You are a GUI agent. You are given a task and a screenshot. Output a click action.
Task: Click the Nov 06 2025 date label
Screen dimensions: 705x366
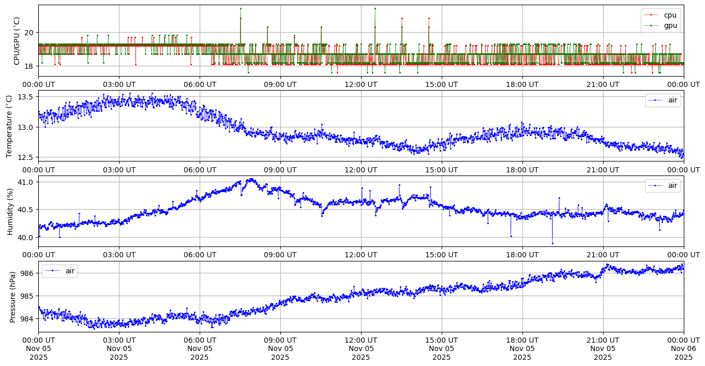tap(683, 348)
